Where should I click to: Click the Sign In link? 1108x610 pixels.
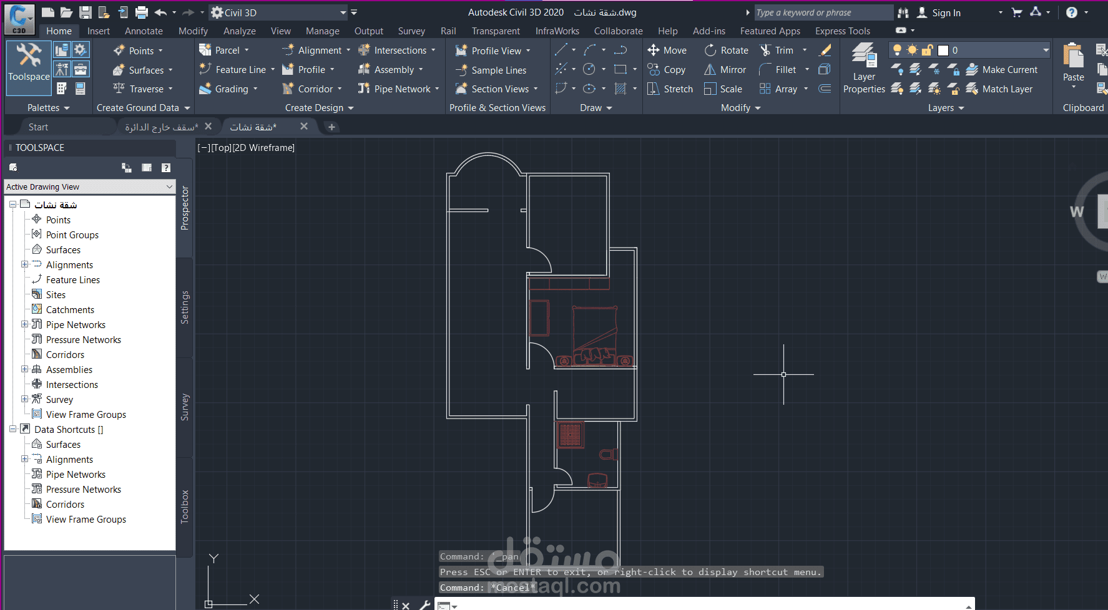[946, 12]
